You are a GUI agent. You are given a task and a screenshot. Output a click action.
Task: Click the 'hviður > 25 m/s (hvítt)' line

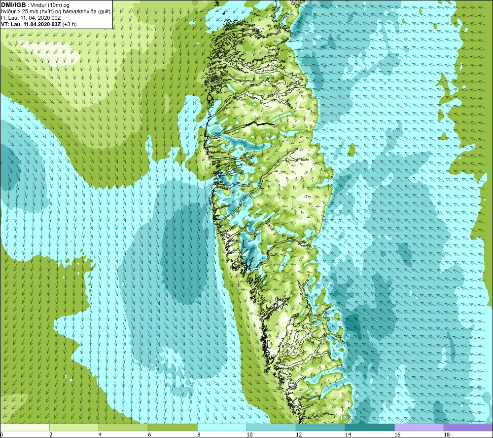coord(27,12)
